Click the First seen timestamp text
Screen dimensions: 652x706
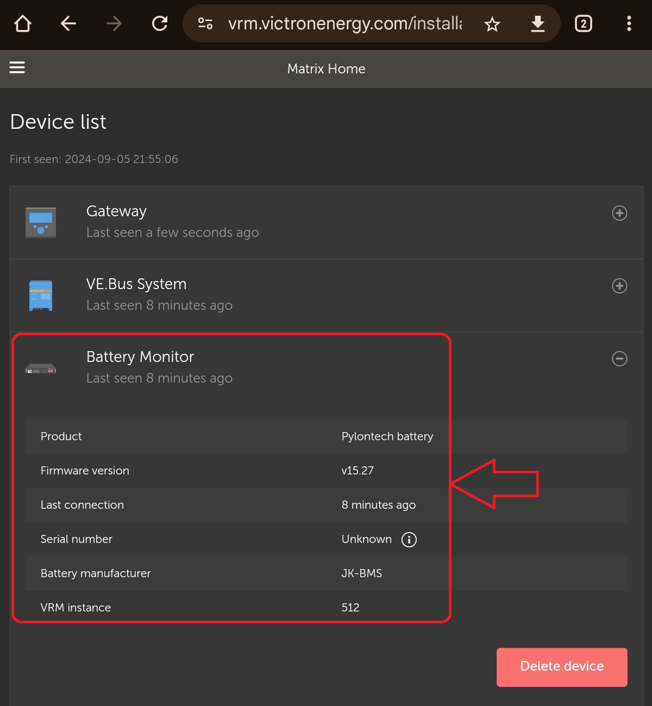tap(94, 159)
